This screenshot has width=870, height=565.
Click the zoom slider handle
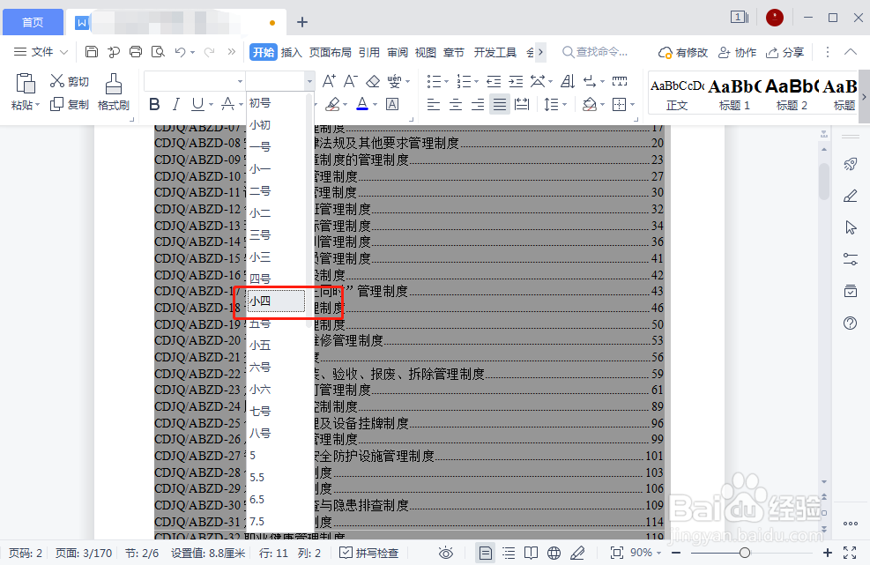point(745,553)
